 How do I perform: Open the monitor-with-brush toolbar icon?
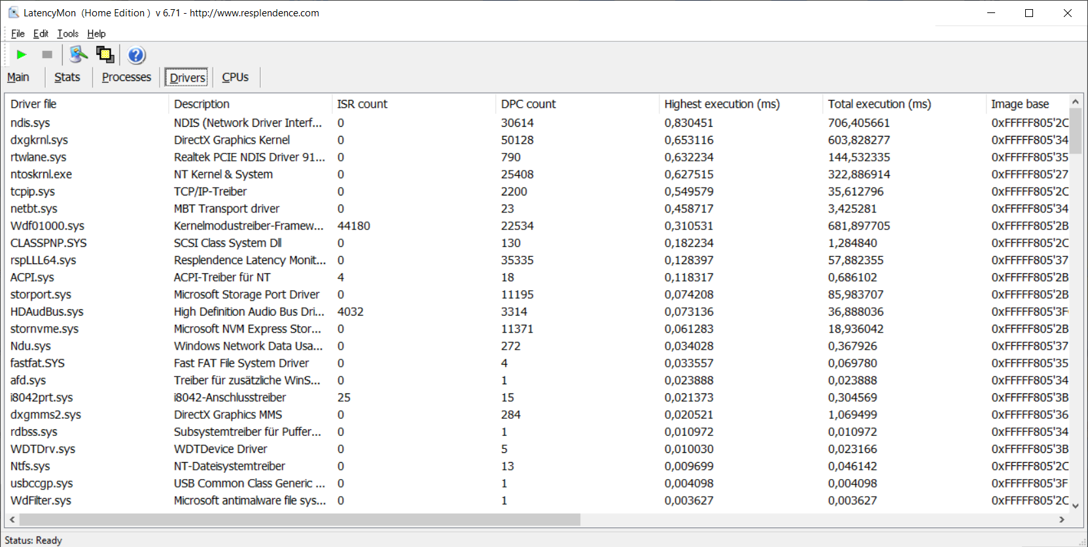79,55
